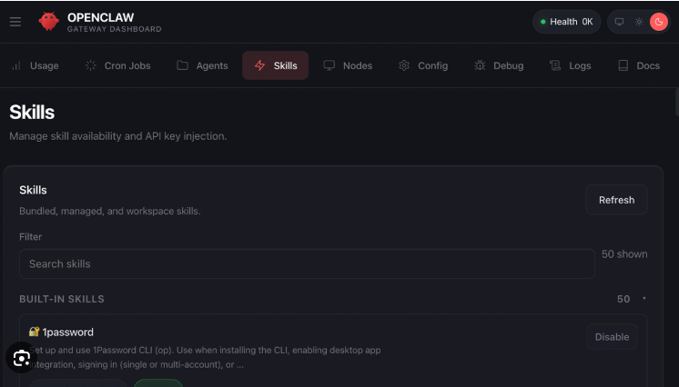Disable the 1password skill
This screenshot has width=679, height=387.
(612, 336)
